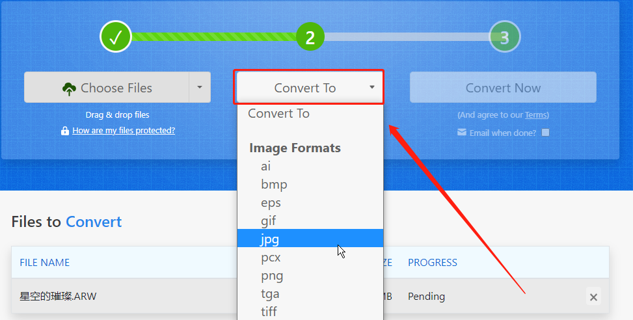This screenshot has width=633, height=320.
Task: Click the green checkmark step one circle
Action: click(116, 36)
